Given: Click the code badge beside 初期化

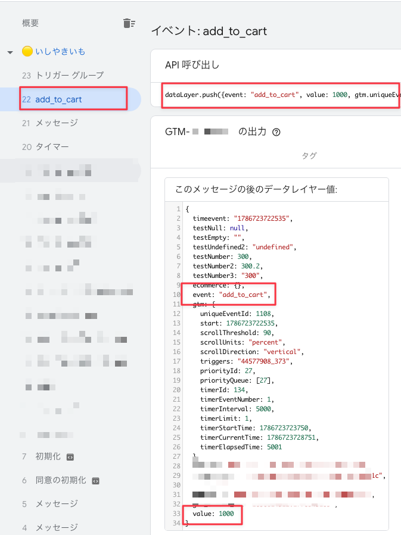Looking at the screenshot, I should point(70,457).
